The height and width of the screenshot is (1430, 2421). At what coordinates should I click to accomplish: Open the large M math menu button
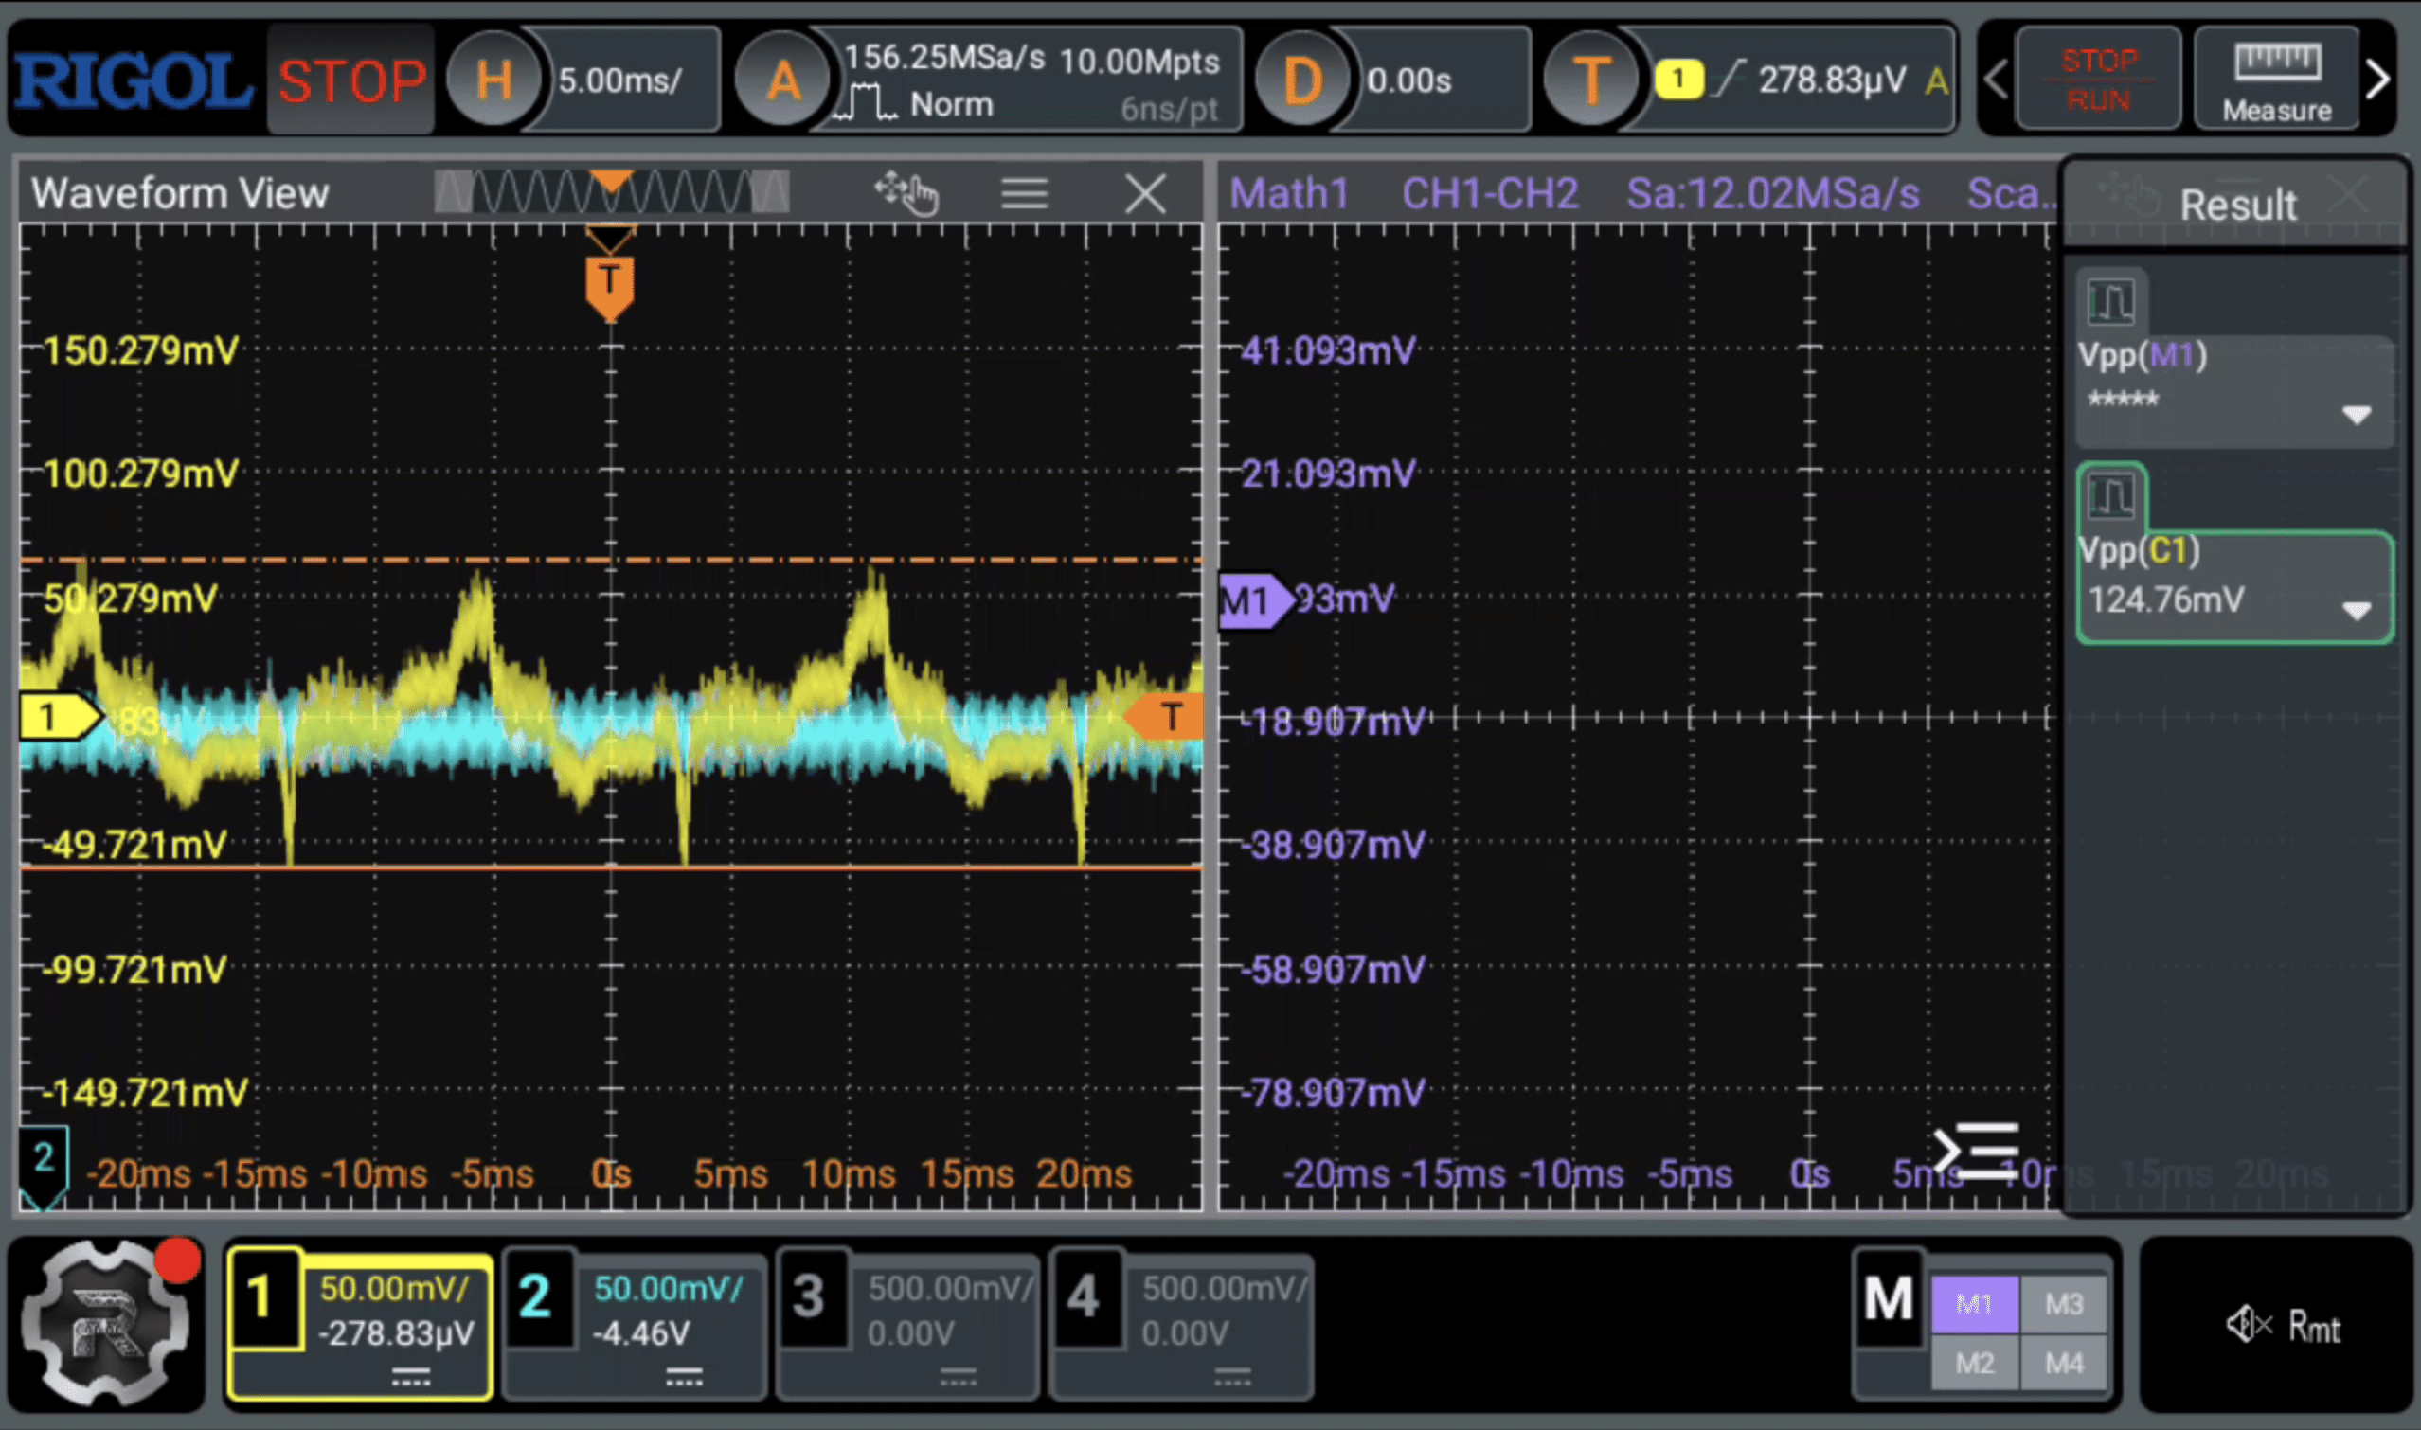pos(1888,1299)
